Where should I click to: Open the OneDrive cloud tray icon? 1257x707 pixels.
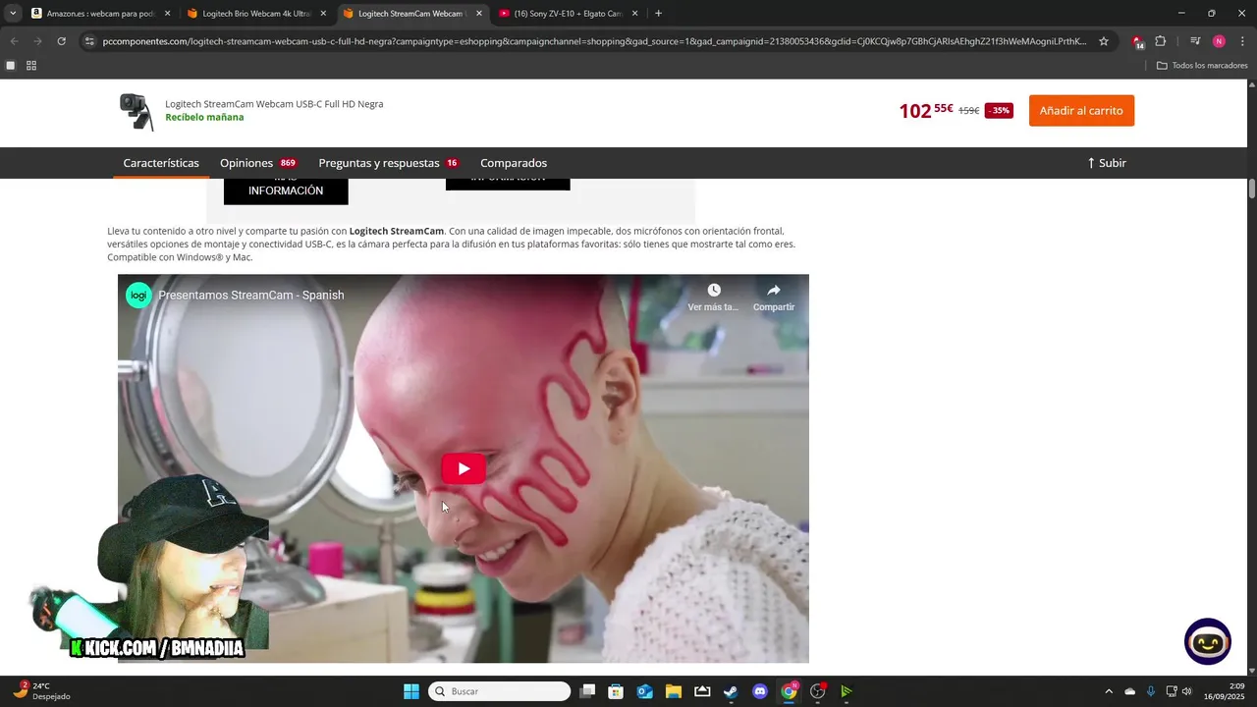[1129, 691]
